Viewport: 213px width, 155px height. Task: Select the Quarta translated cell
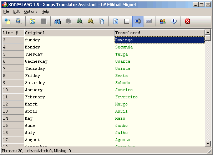tap(159, 61)
